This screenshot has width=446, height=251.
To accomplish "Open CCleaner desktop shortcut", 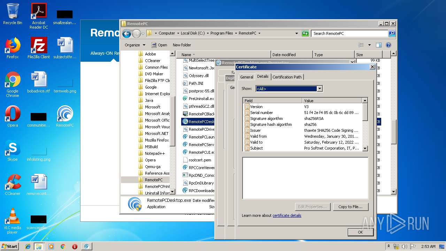I will tap(13, 185).
